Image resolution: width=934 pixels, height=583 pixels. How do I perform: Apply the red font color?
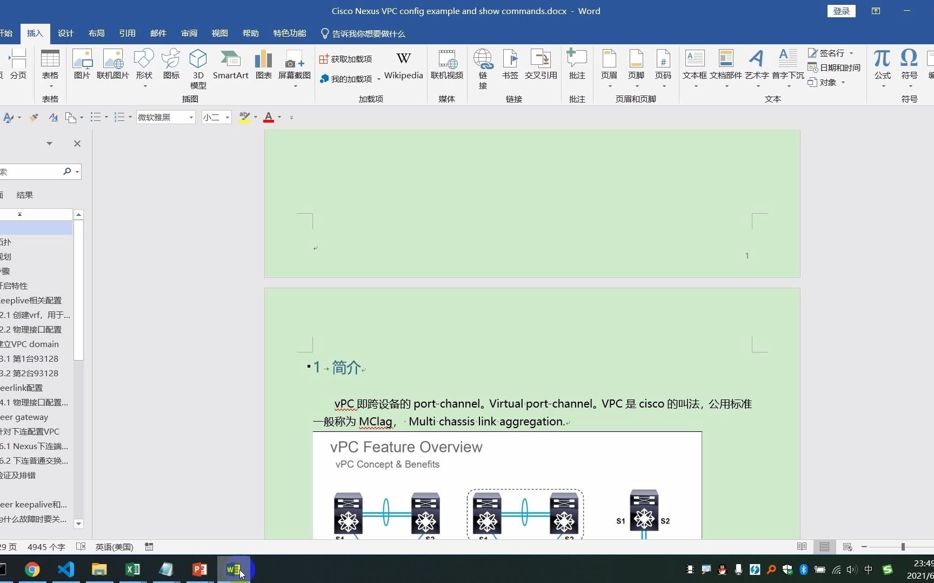[x=269, y=117]
